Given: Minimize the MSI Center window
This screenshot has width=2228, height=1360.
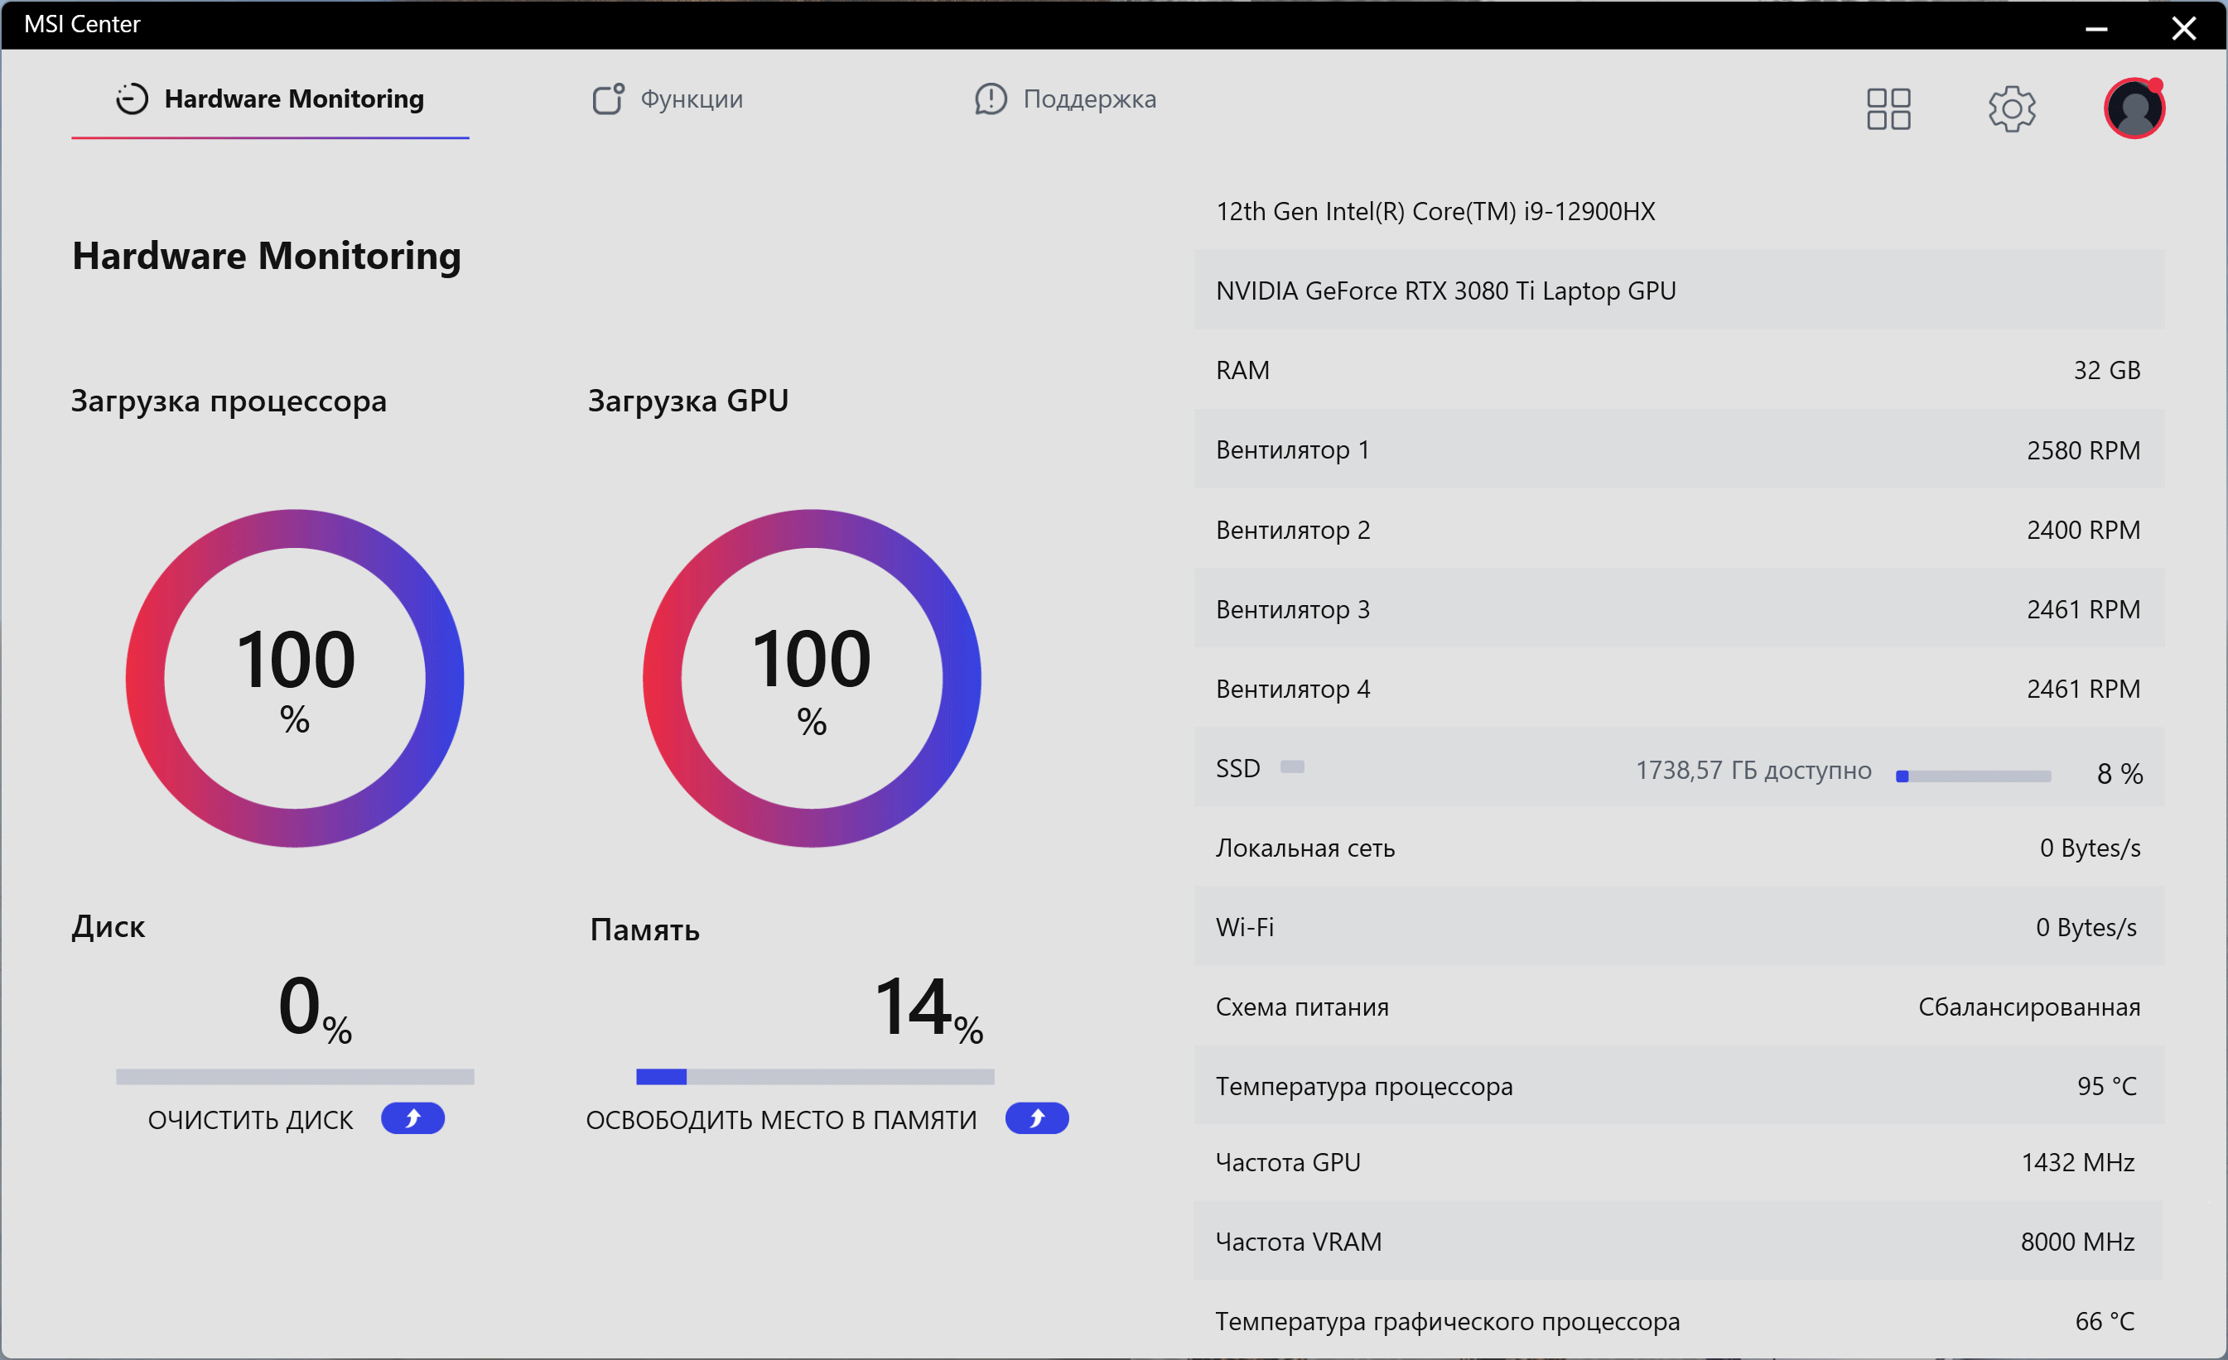Looking at the screenshot, I should (2096, 28).
